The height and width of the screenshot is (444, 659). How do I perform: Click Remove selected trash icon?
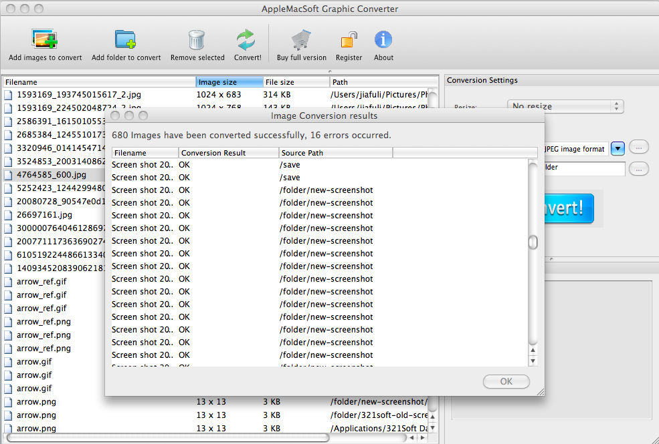[197, 40]
